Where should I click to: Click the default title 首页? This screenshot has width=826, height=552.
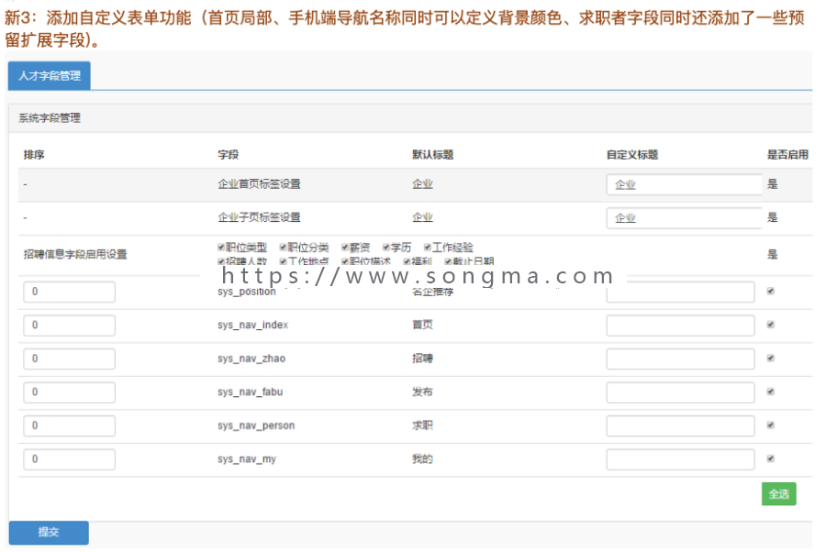(x=422, y=325)
